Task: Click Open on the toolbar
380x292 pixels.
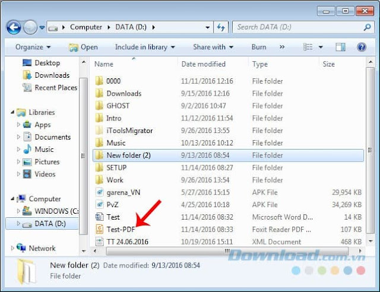Action: 83,47
